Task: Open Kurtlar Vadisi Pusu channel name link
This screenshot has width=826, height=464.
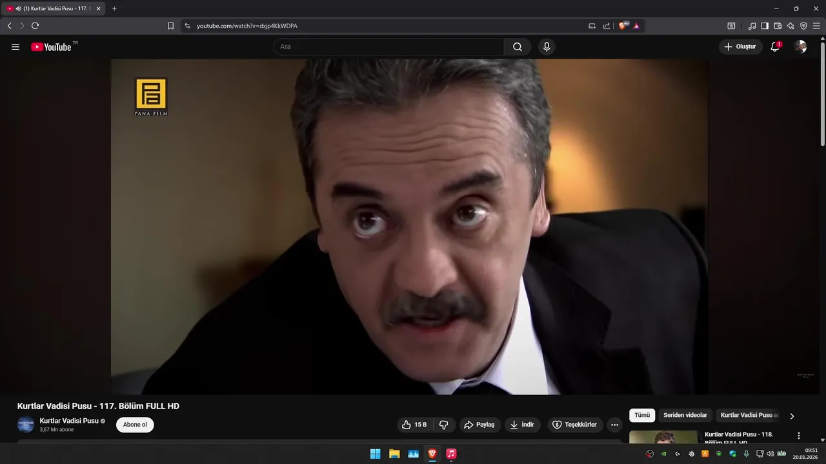Action: (69, 421)
